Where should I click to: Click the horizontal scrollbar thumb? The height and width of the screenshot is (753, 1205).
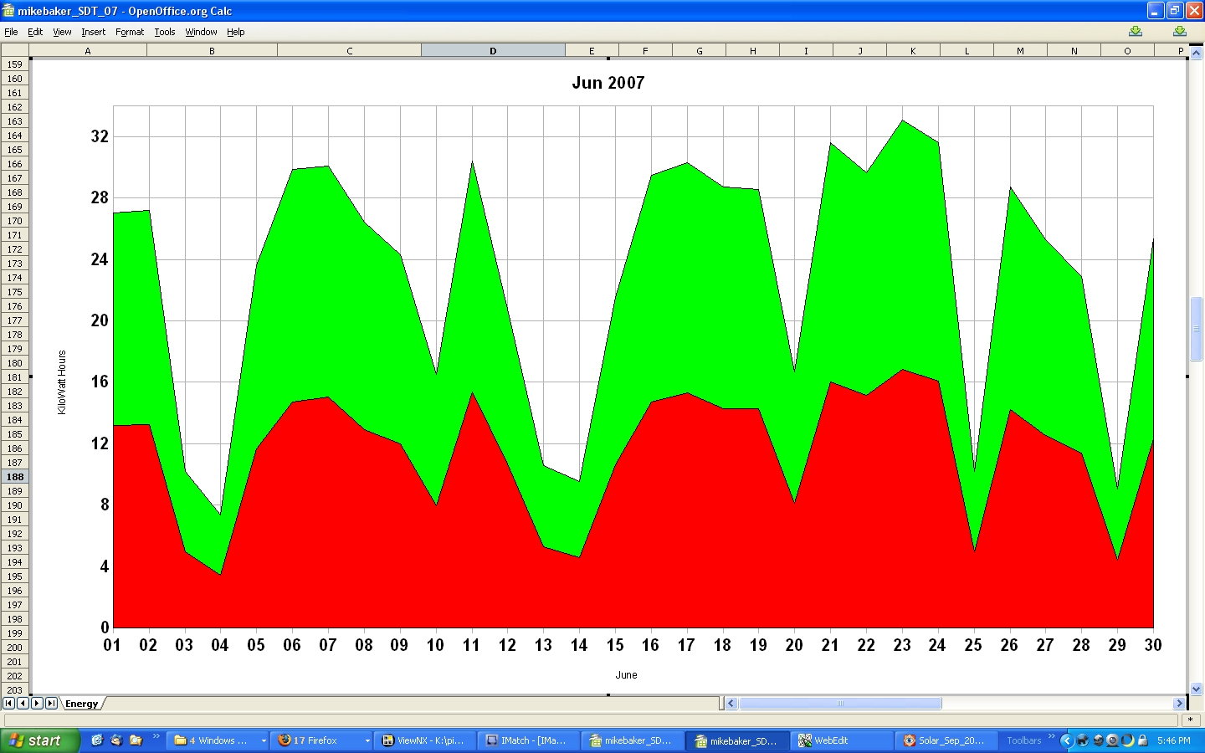coord(839,704)
